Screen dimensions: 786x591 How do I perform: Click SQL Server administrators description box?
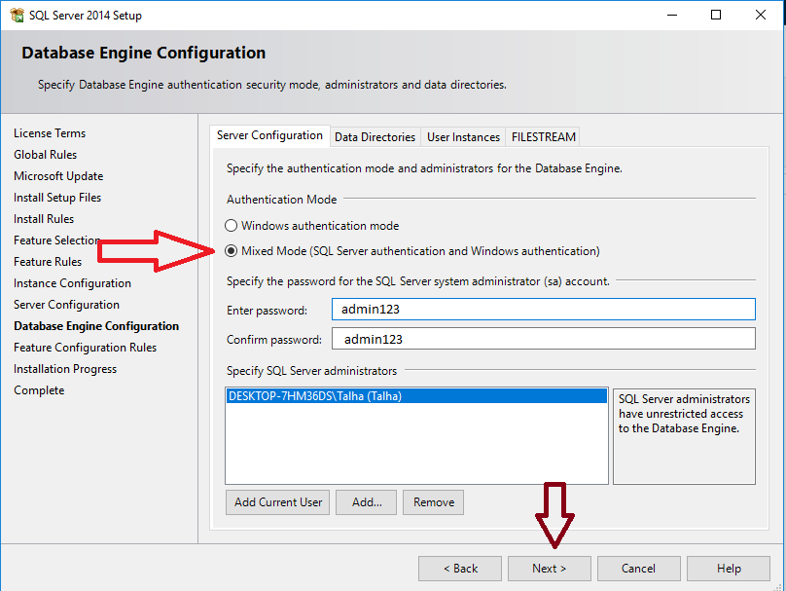coord(684,436)
